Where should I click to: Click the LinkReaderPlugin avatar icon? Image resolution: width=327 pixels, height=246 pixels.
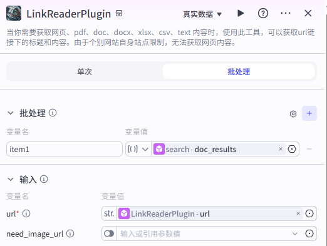click(14, 13)
